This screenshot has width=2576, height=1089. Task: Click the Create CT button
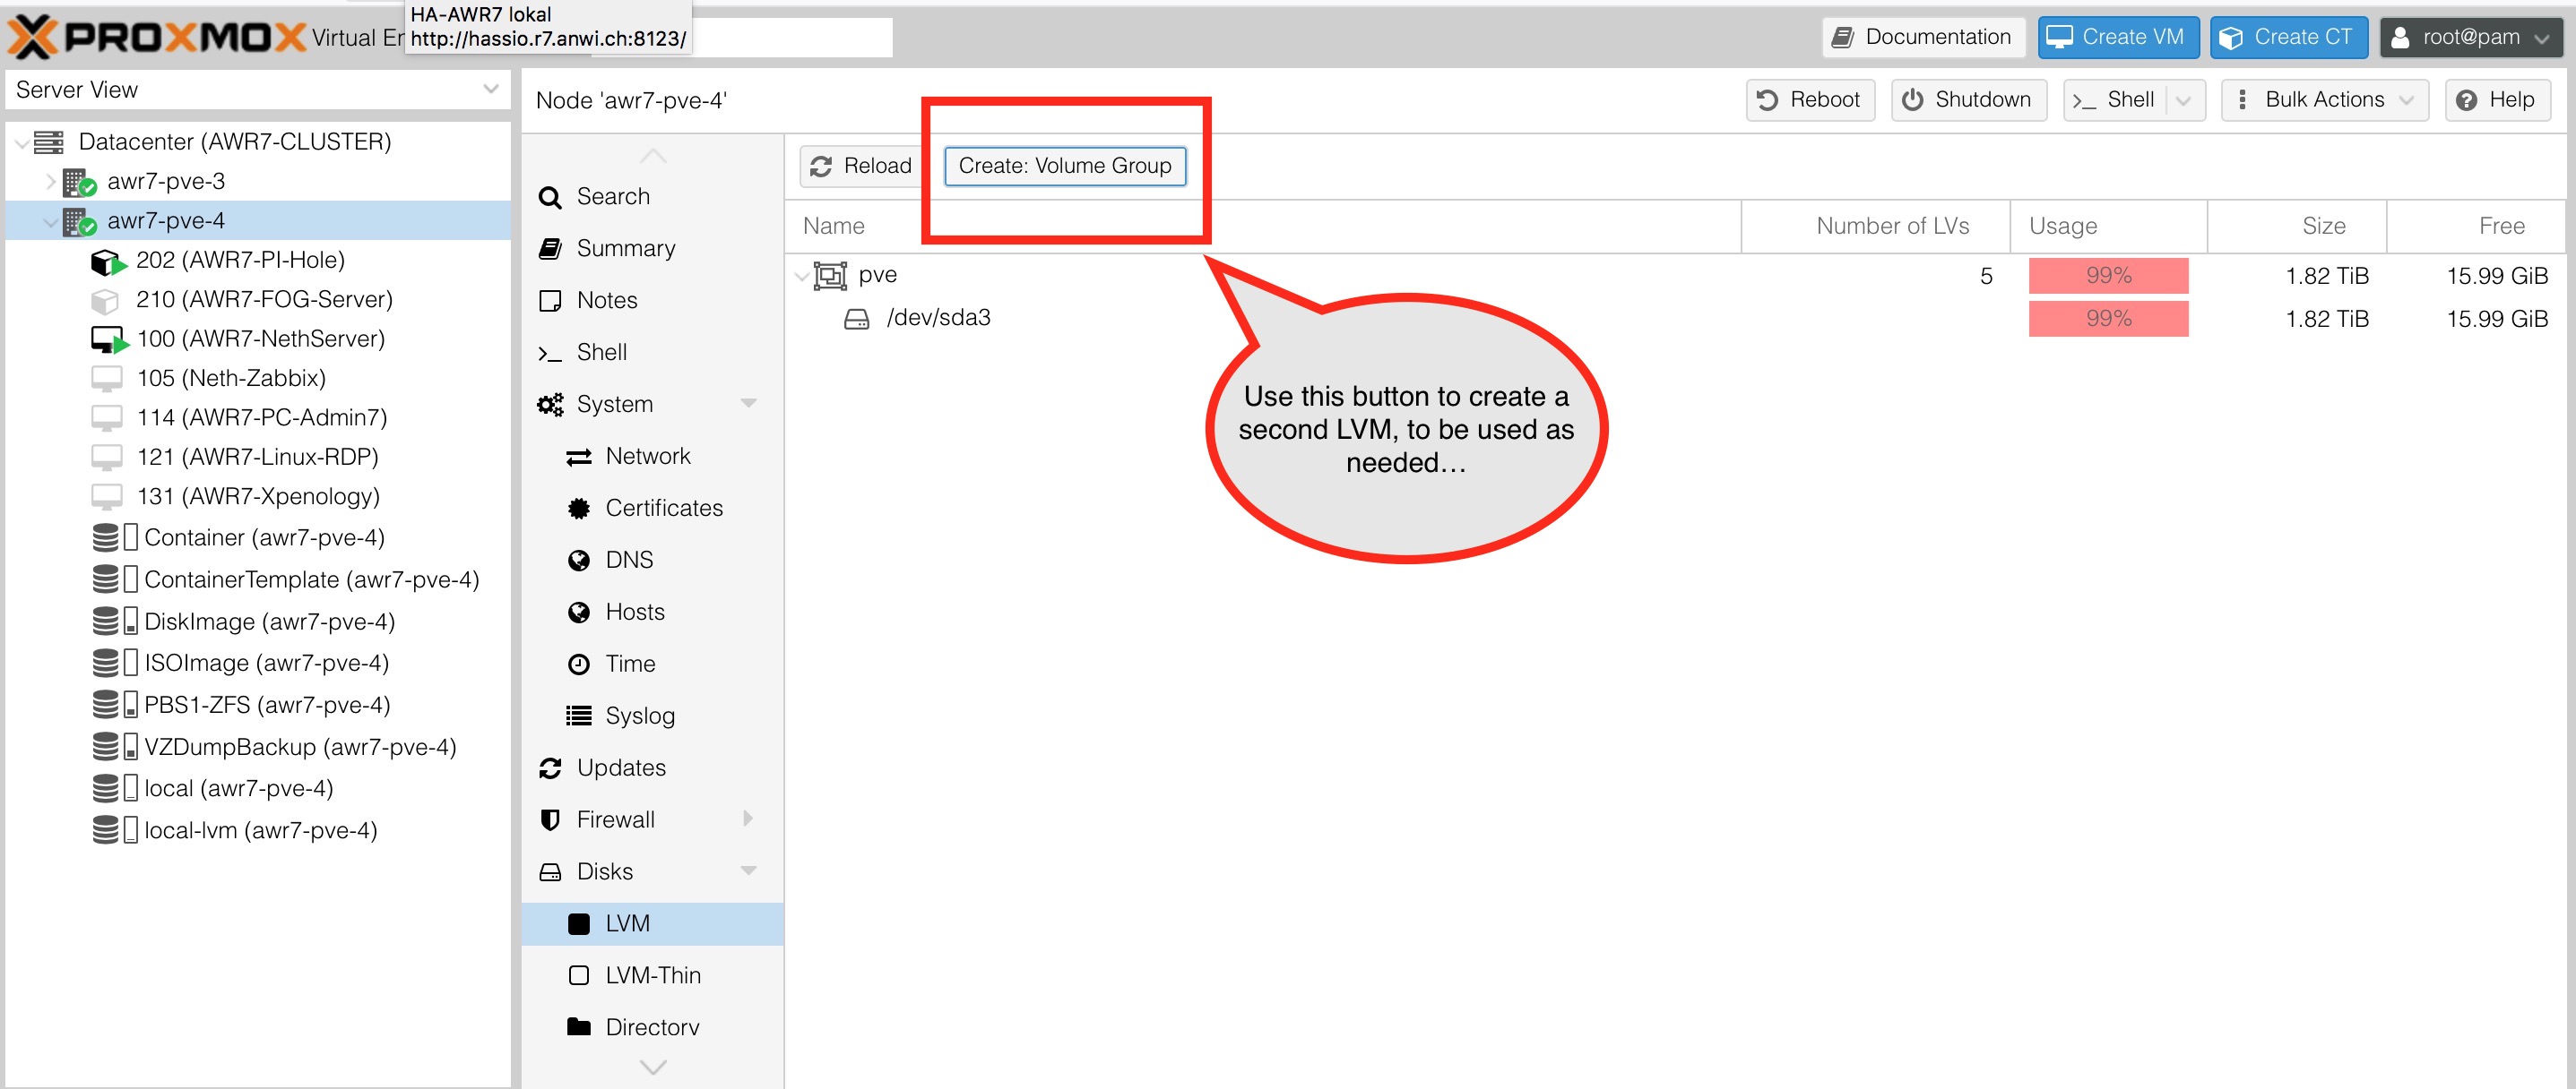coord(2288,37)
